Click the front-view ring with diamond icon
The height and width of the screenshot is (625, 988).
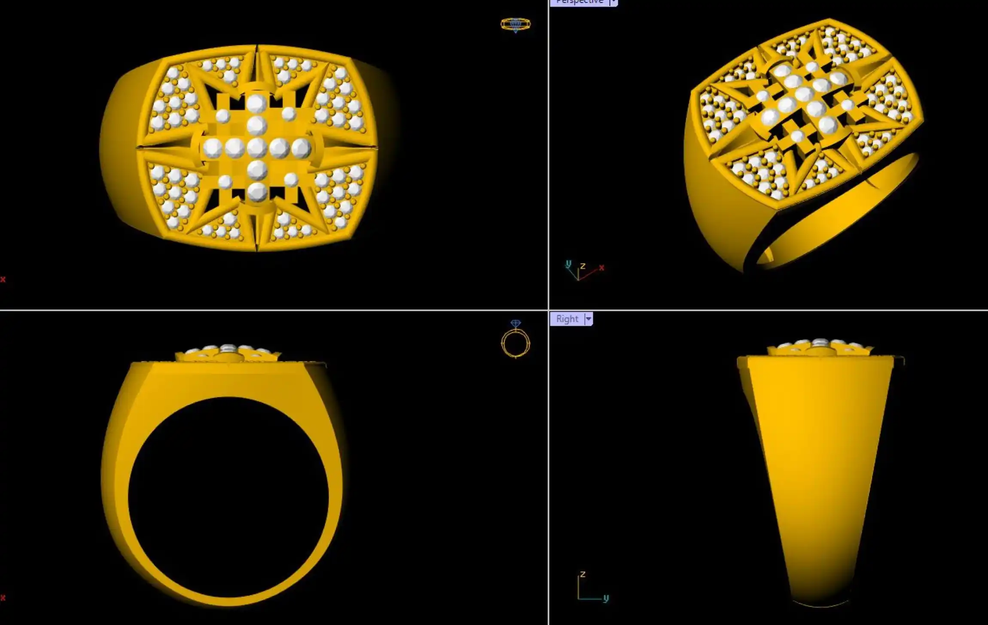point(515,340)
